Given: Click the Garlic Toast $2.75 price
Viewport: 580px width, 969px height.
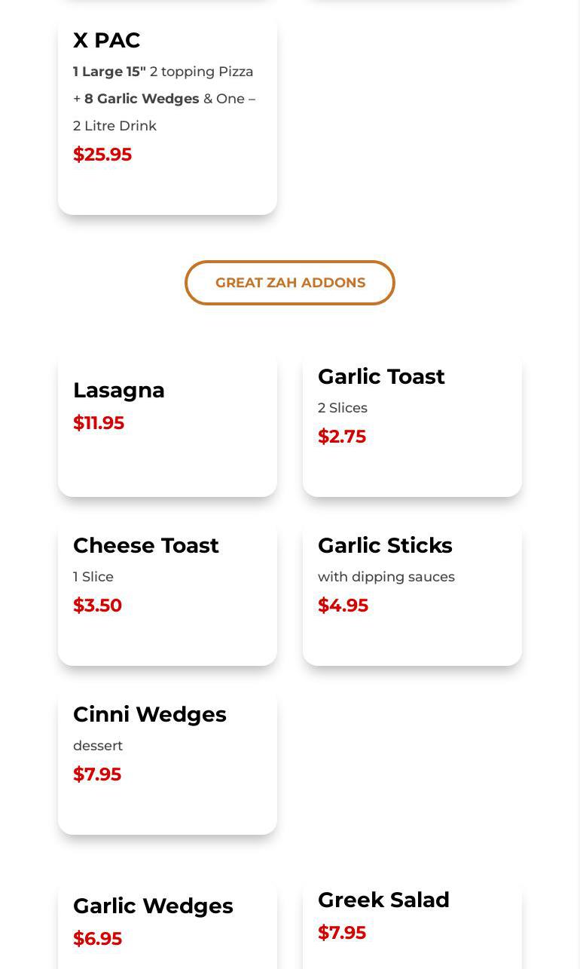Looking at the screenshot, I should (x=342, y=437).
